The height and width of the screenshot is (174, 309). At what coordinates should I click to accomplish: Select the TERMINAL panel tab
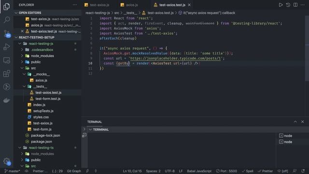tap(95, 122)
